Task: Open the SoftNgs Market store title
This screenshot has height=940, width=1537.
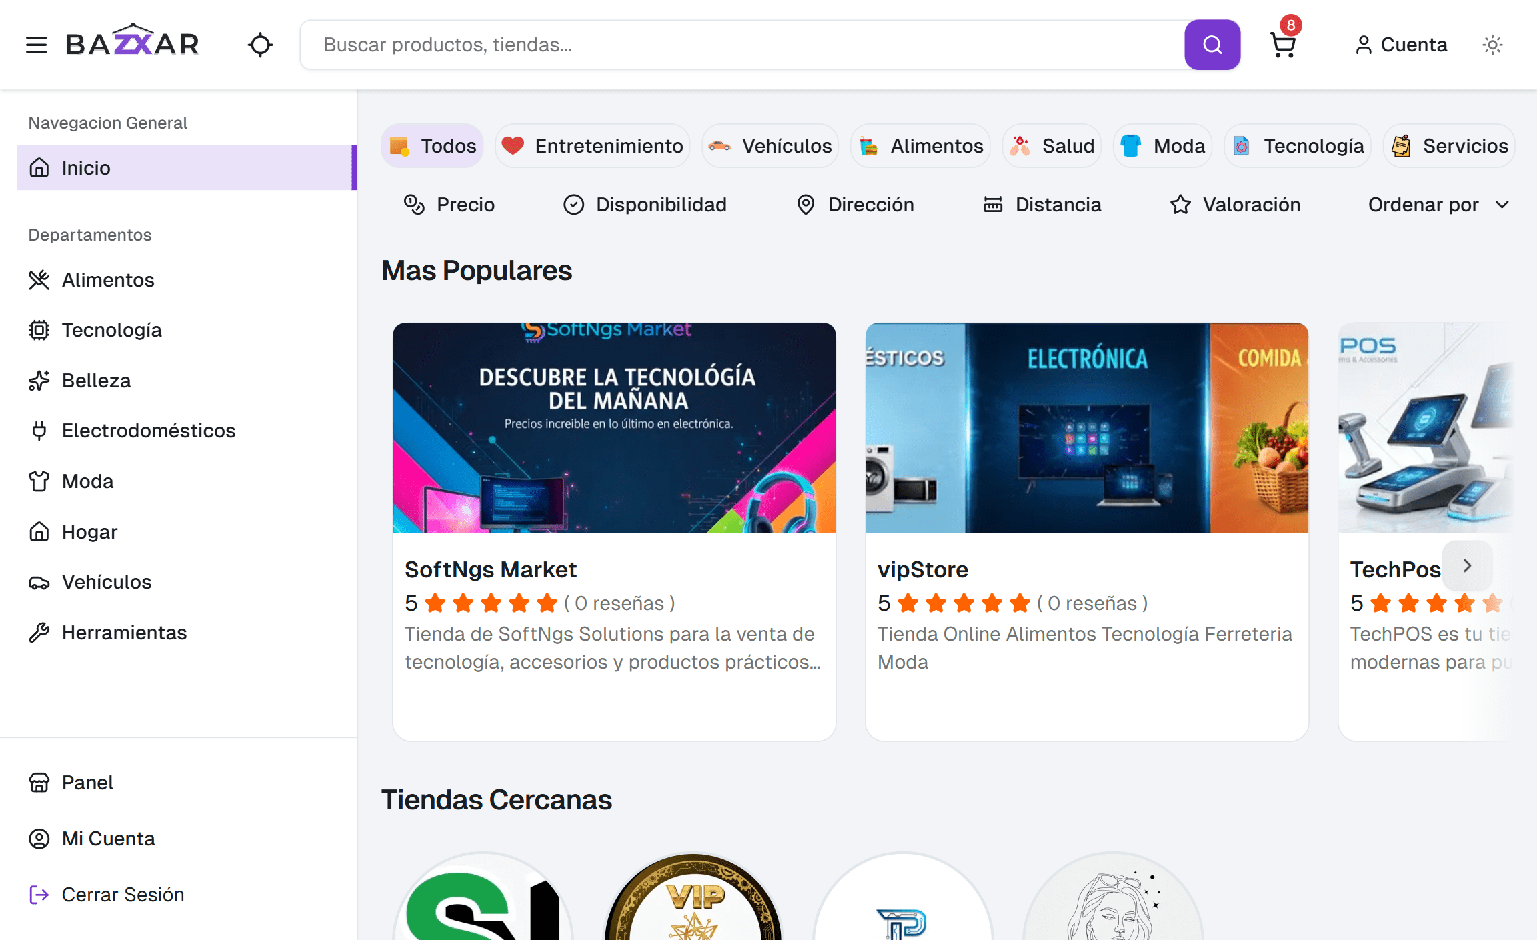Action: click(490, 569)
